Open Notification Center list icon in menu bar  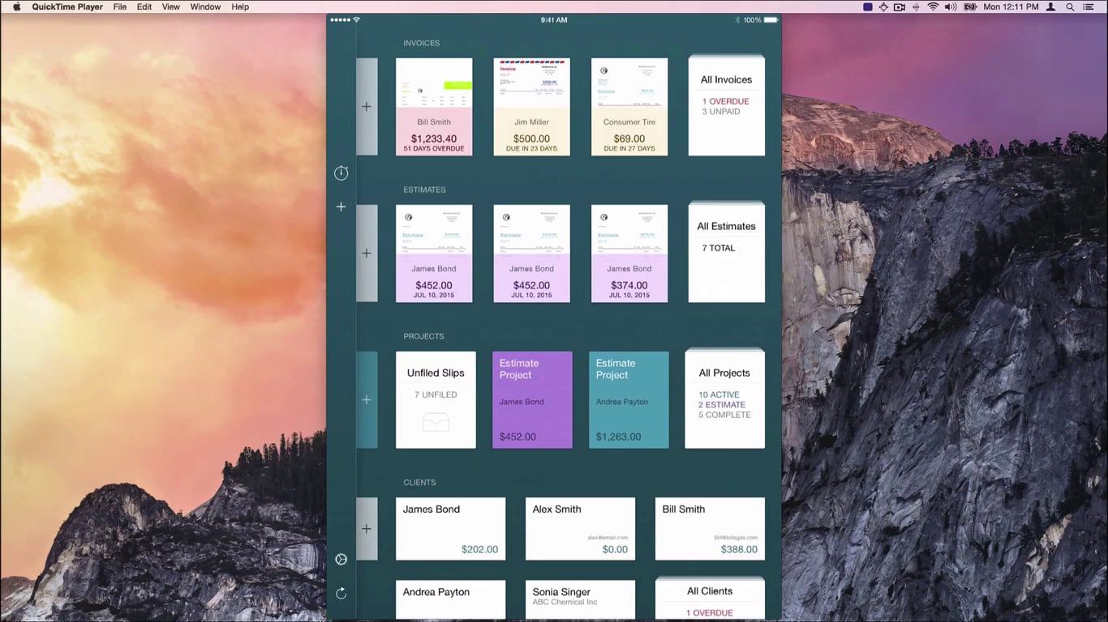coord(1090,6)
